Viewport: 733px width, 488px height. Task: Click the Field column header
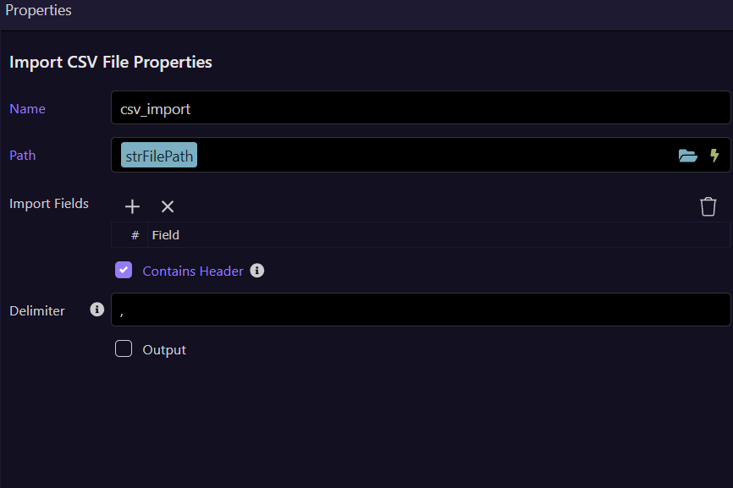pos(166,235)
